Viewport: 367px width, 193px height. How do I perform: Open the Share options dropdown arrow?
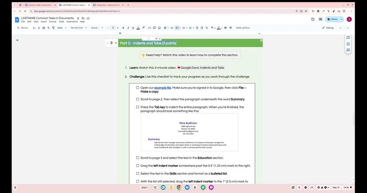[342, 19]
